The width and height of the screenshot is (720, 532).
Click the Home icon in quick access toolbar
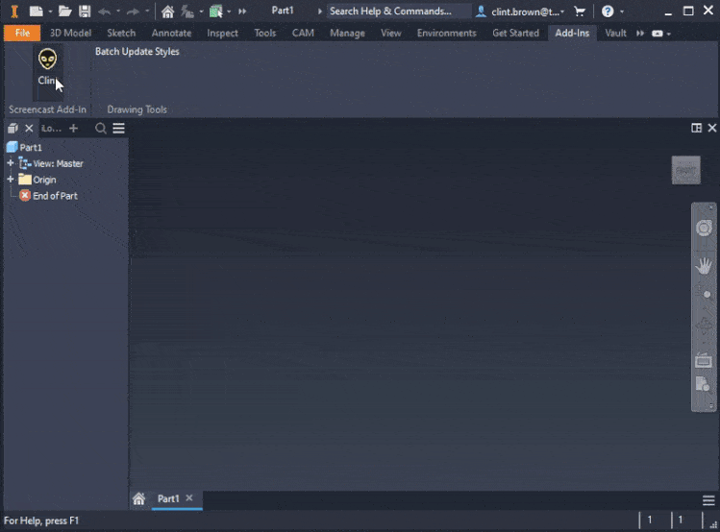click(168, 12)
